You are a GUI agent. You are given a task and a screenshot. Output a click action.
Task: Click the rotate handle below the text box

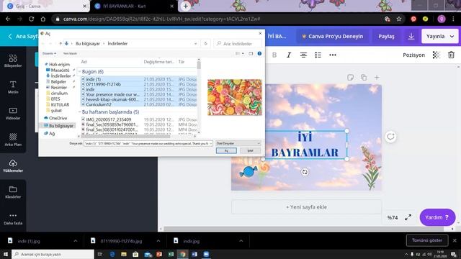point(305,172)
